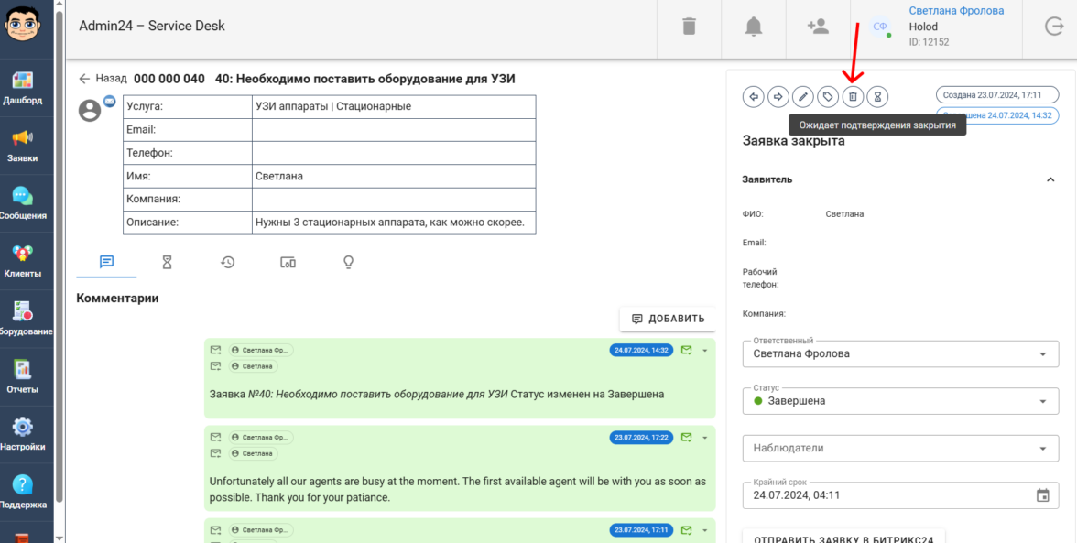Open the Статус dropdown

pos(1042,401)
